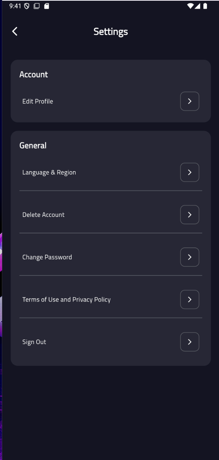
Task: Open Terms of Use and Privacy Policy text link
Action: [x=66, y=300]
